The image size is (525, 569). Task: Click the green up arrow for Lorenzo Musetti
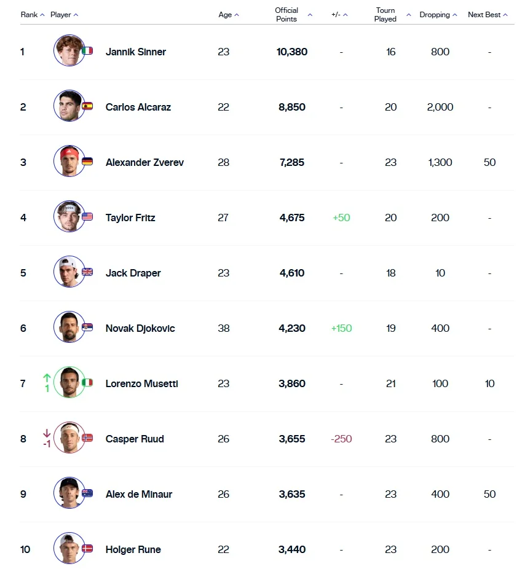47,377
